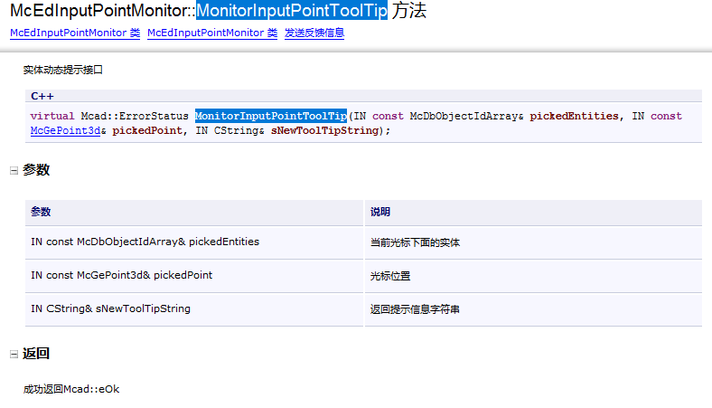Click pickedEntities parameter in code
The width and height of the screenshot is (712, 408).
574,116
